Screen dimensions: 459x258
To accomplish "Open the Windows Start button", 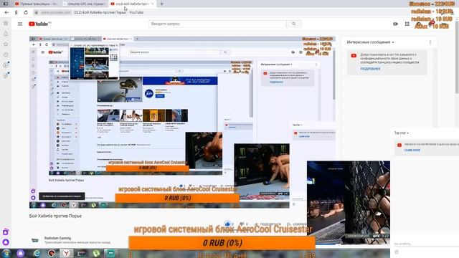I will 6,253.
